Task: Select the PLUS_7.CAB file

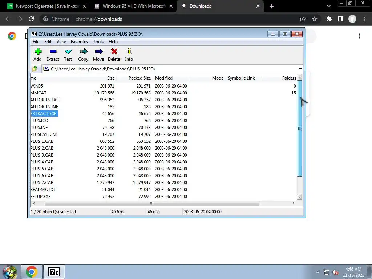Action: 42,183
